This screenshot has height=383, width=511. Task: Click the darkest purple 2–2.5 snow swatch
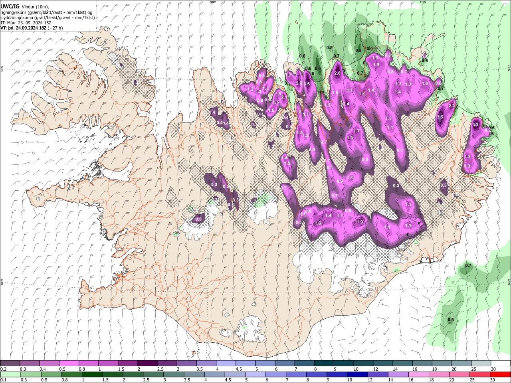point(147,363)
